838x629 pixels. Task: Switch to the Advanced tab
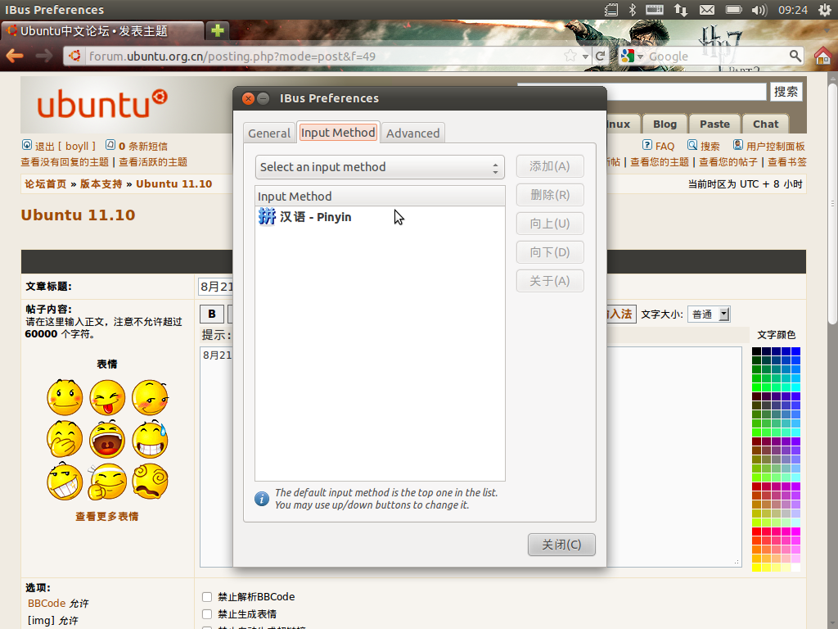(x=413, y=133)
